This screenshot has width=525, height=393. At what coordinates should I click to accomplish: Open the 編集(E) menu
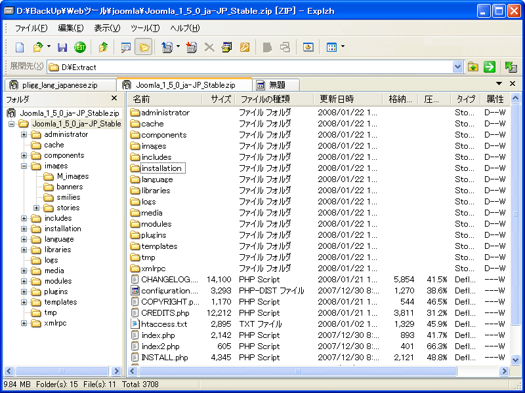(71, 28)
